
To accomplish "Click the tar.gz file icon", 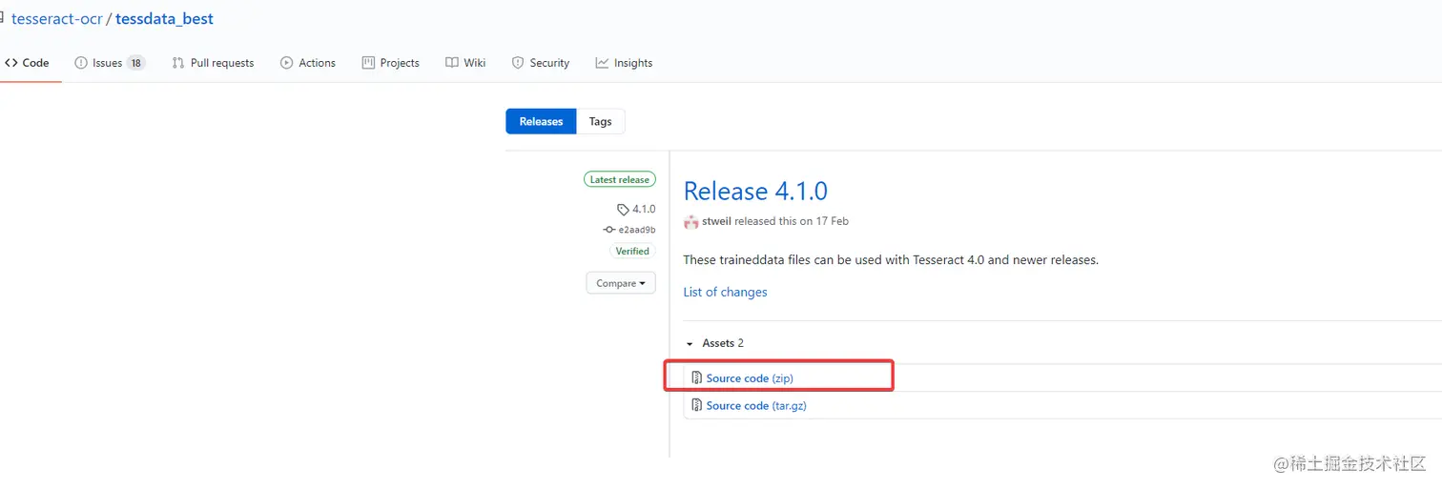I will [697, 405].
